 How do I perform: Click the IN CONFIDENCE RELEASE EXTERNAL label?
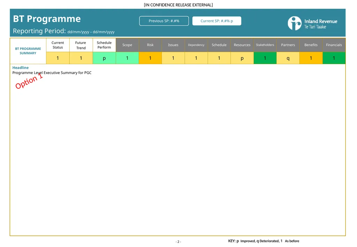[178, 5]
